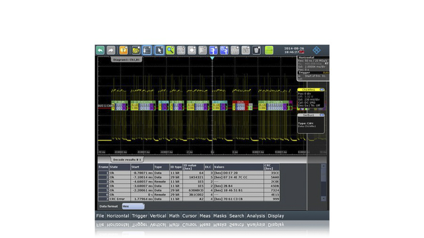This screenshot has height=238, width=424.
Task: Open the File menu
Action: pyautogui.click(x=100, y=216)
